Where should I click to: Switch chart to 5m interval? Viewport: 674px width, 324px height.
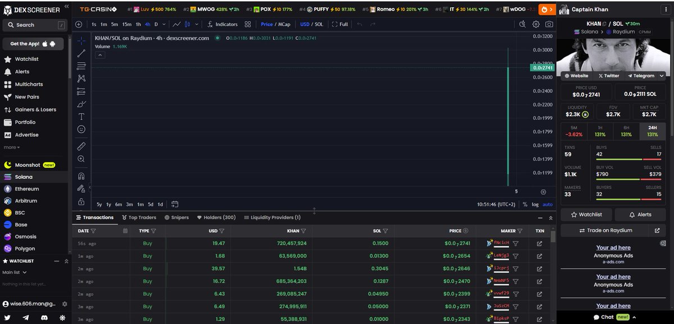click(115, 25)
